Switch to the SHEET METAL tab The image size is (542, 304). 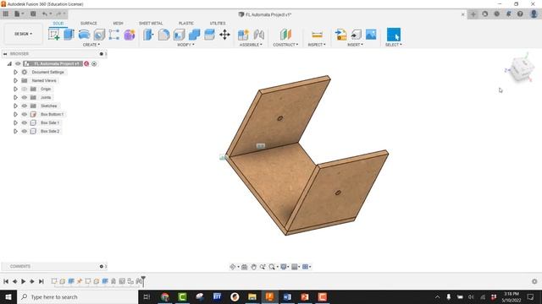[151, 23]
